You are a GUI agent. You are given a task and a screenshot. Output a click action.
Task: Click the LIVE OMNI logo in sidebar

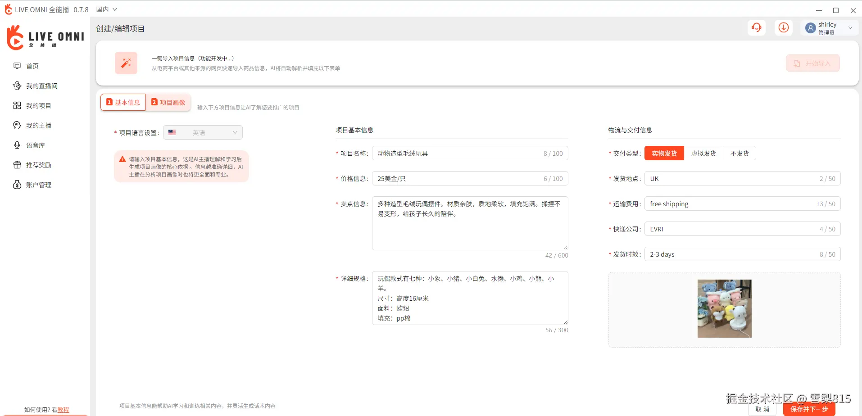(45, 37)
